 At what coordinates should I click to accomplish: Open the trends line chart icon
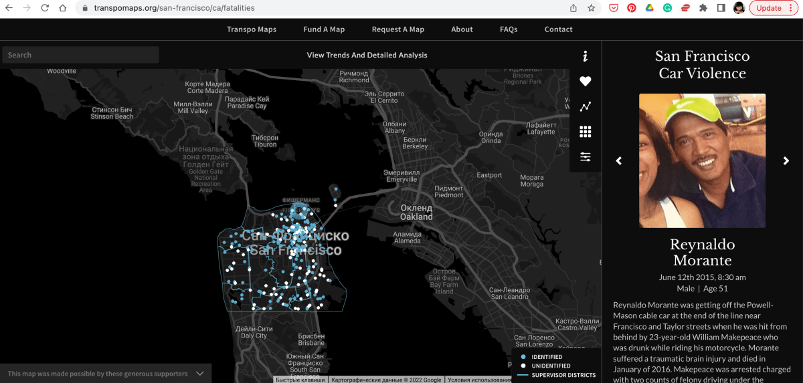point(586,107)
